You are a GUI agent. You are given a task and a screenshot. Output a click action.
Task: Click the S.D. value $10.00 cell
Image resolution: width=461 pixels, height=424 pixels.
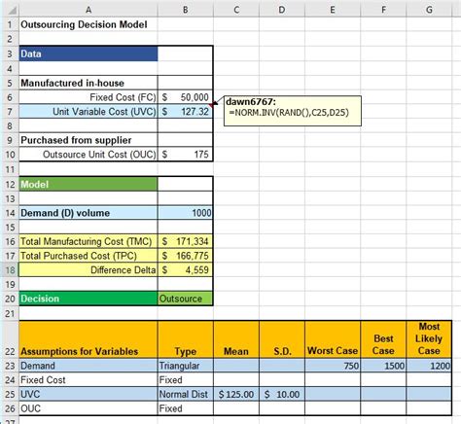(282, 394)
